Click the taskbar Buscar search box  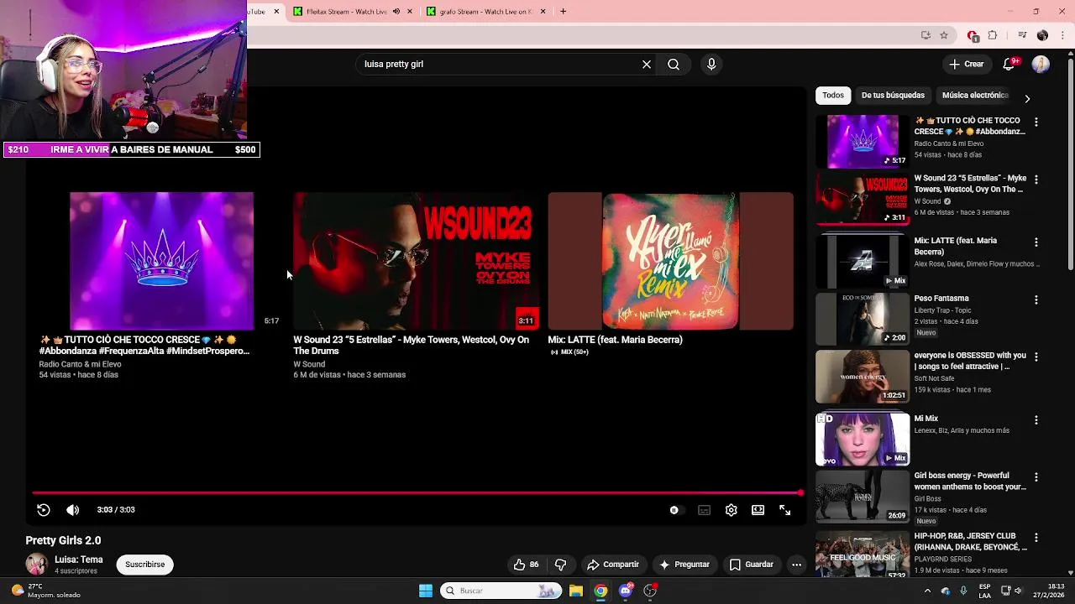[501, 591]
